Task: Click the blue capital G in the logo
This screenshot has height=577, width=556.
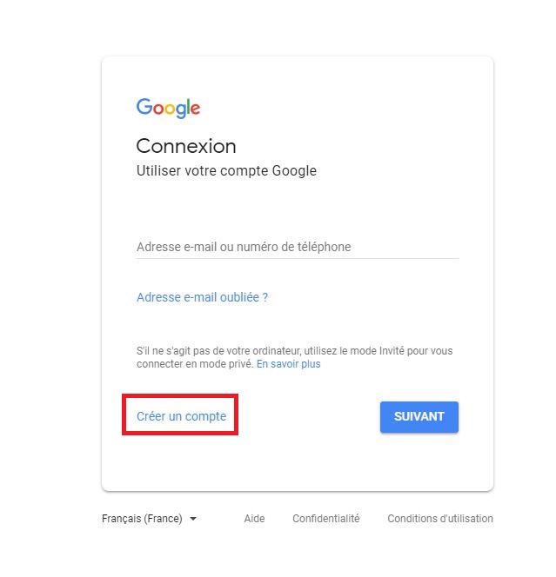Action: pos(144,107)
